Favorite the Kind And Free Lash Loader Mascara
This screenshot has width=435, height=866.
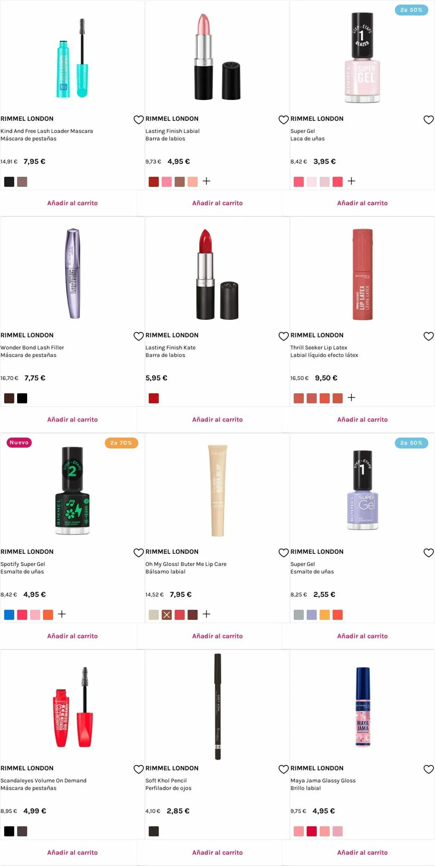(139, 120)
